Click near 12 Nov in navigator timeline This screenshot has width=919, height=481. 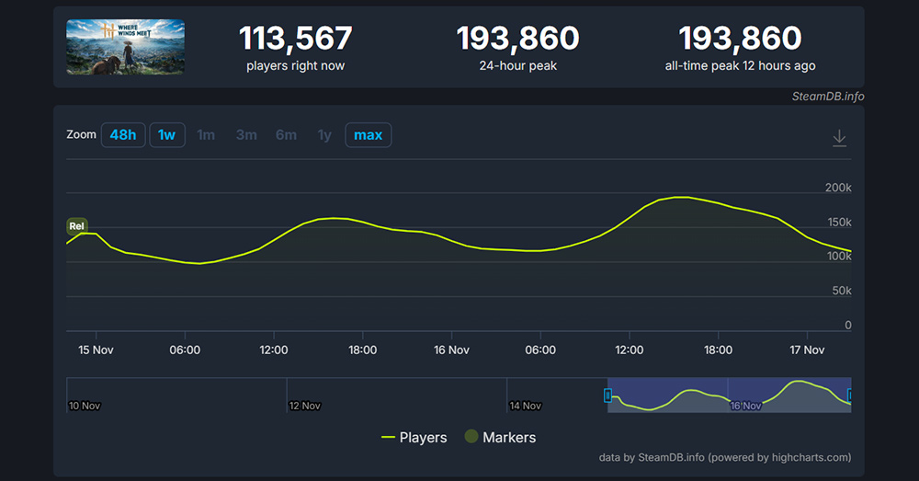pos(305,405)
